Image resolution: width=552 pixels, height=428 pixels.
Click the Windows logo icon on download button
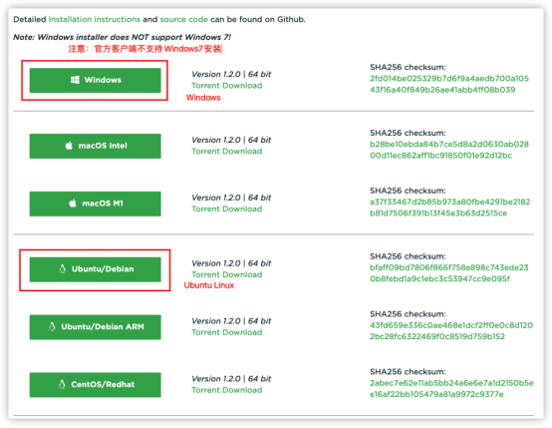tap(75, 80)
